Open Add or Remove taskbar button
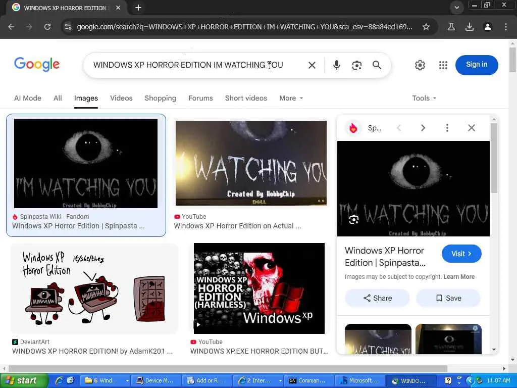Image resolution: width=517 pixels, height=388 pixels. (207, 380)
